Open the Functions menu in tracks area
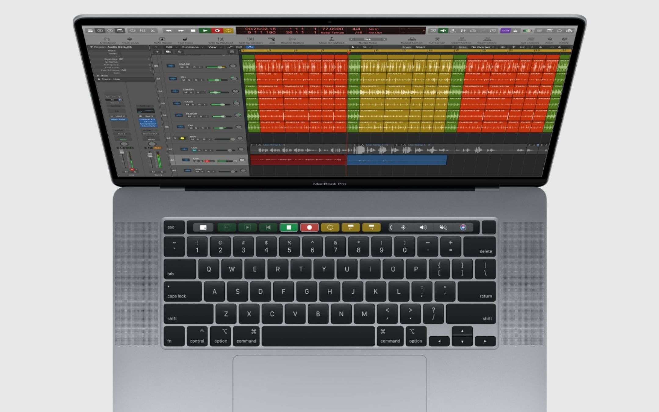This screenshot has width=659, height=412. pyautogui.click(x=192, y=47)
